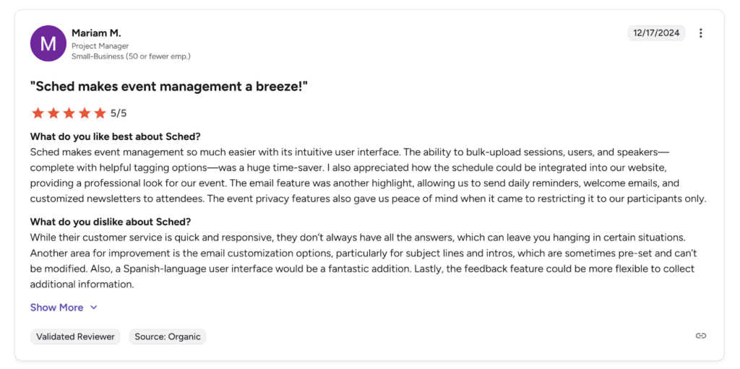
Task: Click the third rating star
Action: pos(69,113)
